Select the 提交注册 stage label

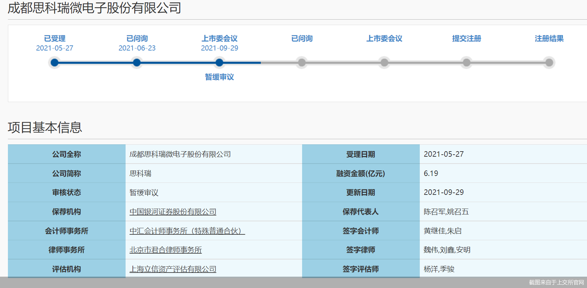pos(467,38)
